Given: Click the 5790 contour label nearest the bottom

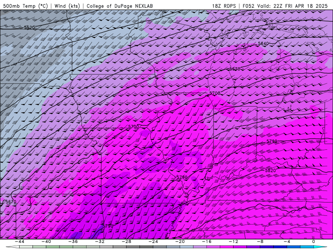Looking at the screenshot, I should point(108,226).
